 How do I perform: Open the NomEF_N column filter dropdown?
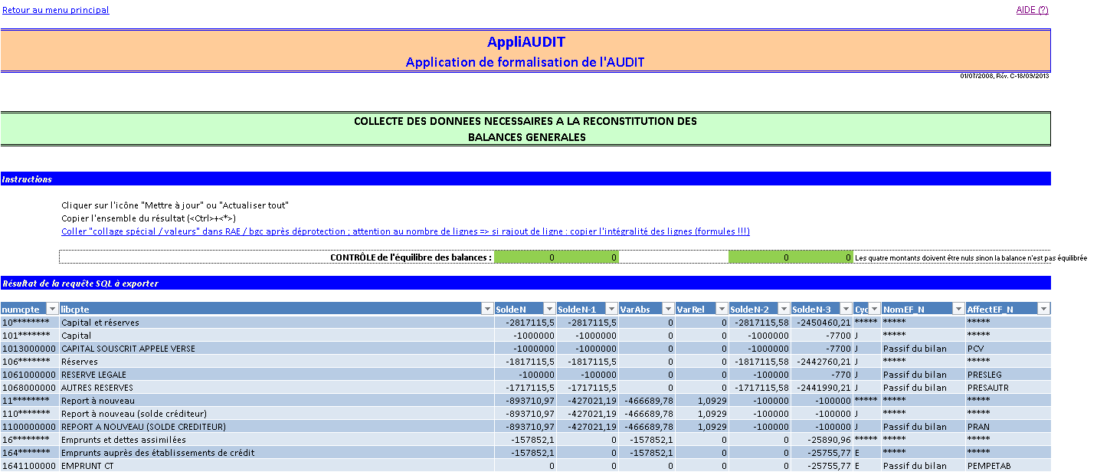point(958,309)
